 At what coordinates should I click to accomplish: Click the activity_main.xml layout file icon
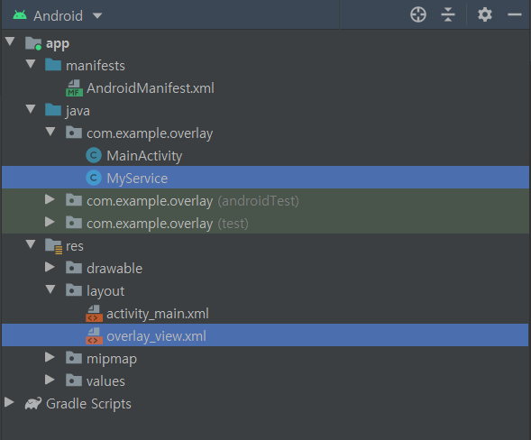(94, 313)
